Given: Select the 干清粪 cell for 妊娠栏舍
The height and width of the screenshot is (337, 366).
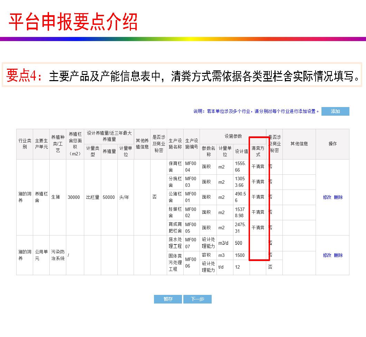Looking at the screenshot, I should coord(258,212).
